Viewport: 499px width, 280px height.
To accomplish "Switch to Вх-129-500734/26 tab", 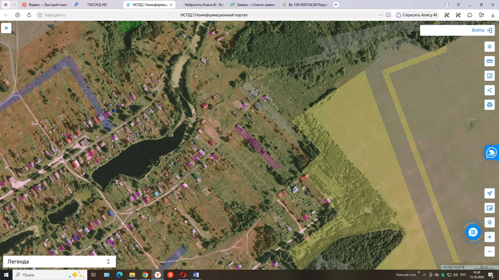I will tap(305, 5).
